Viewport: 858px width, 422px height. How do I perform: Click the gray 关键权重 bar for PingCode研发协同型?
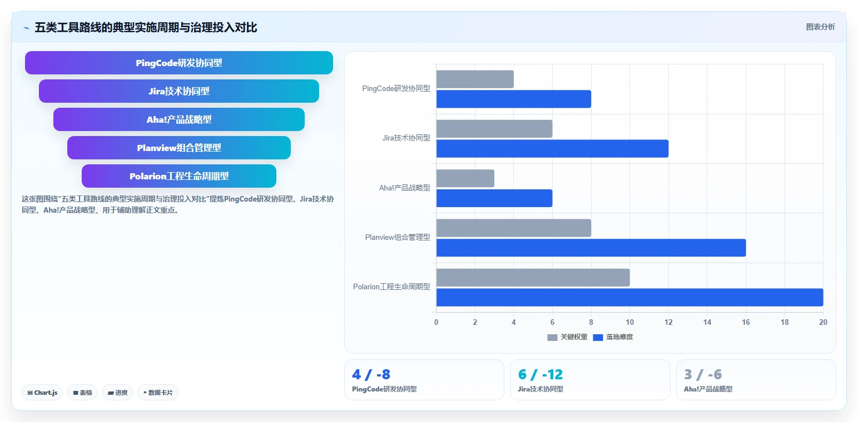[x=475, y=79]
